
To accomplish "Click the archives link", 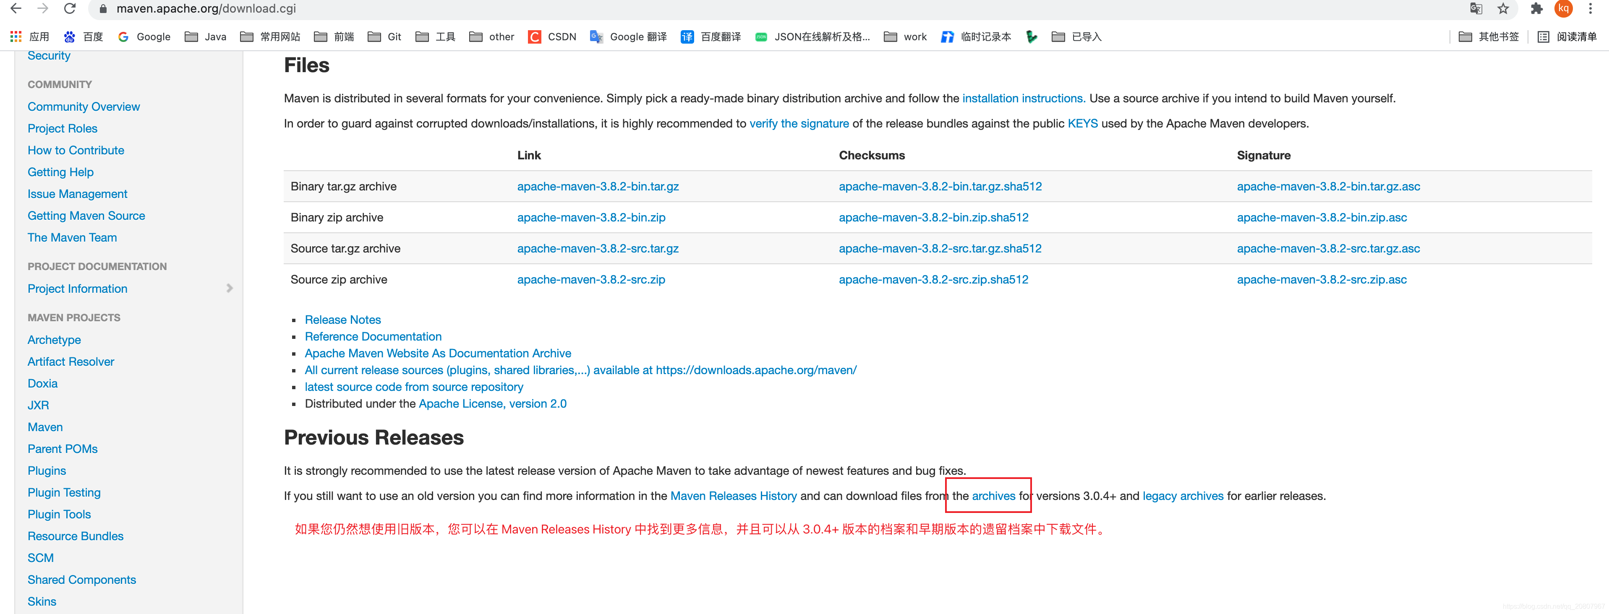I will 993,495.
